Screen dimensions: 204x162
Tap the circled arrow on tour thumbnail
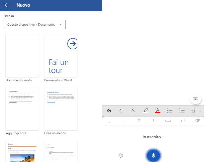(72, 44)
